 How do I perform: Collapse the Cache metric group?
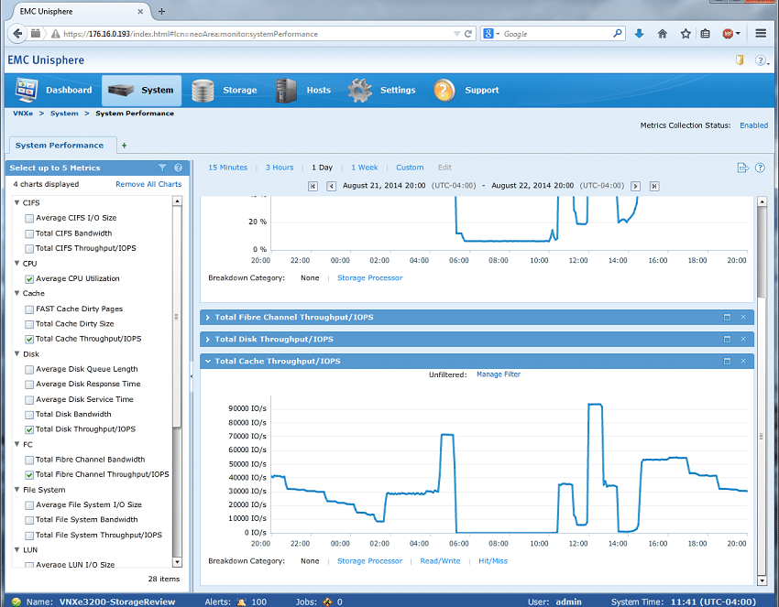coord(16,293)
